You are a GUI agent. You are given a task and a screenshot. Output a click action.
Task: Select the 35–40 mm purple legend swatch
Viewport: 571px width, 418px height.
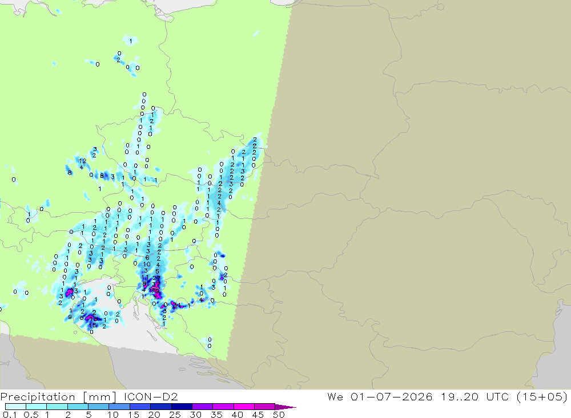[223, 407]
